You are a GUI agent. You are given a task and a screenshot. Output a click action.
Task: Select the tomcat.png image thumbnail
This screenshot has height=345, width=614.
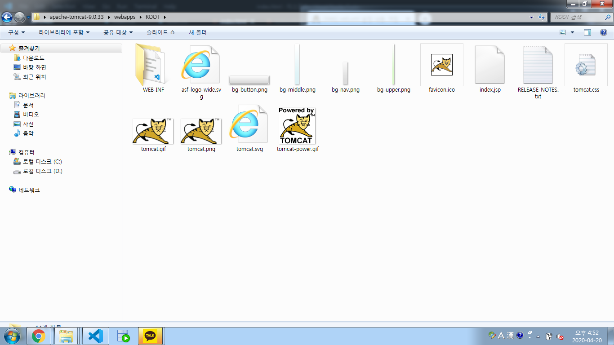(201, 131)
